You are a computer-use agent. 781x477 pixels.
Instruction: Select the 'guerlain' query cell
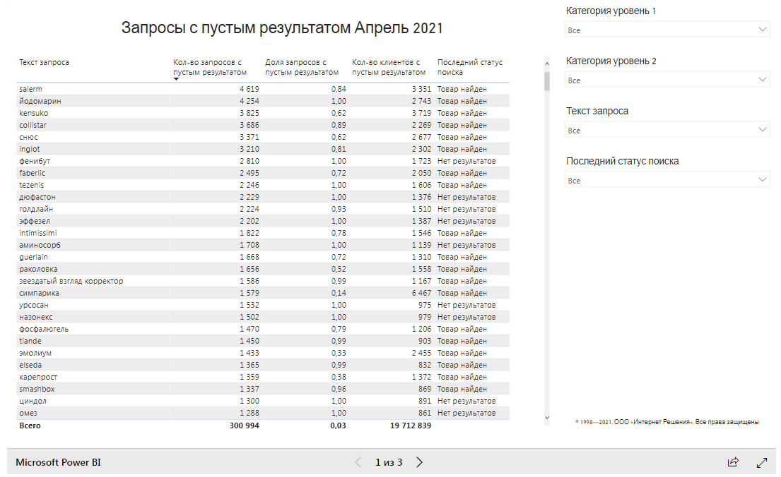[x=33, y=257]
